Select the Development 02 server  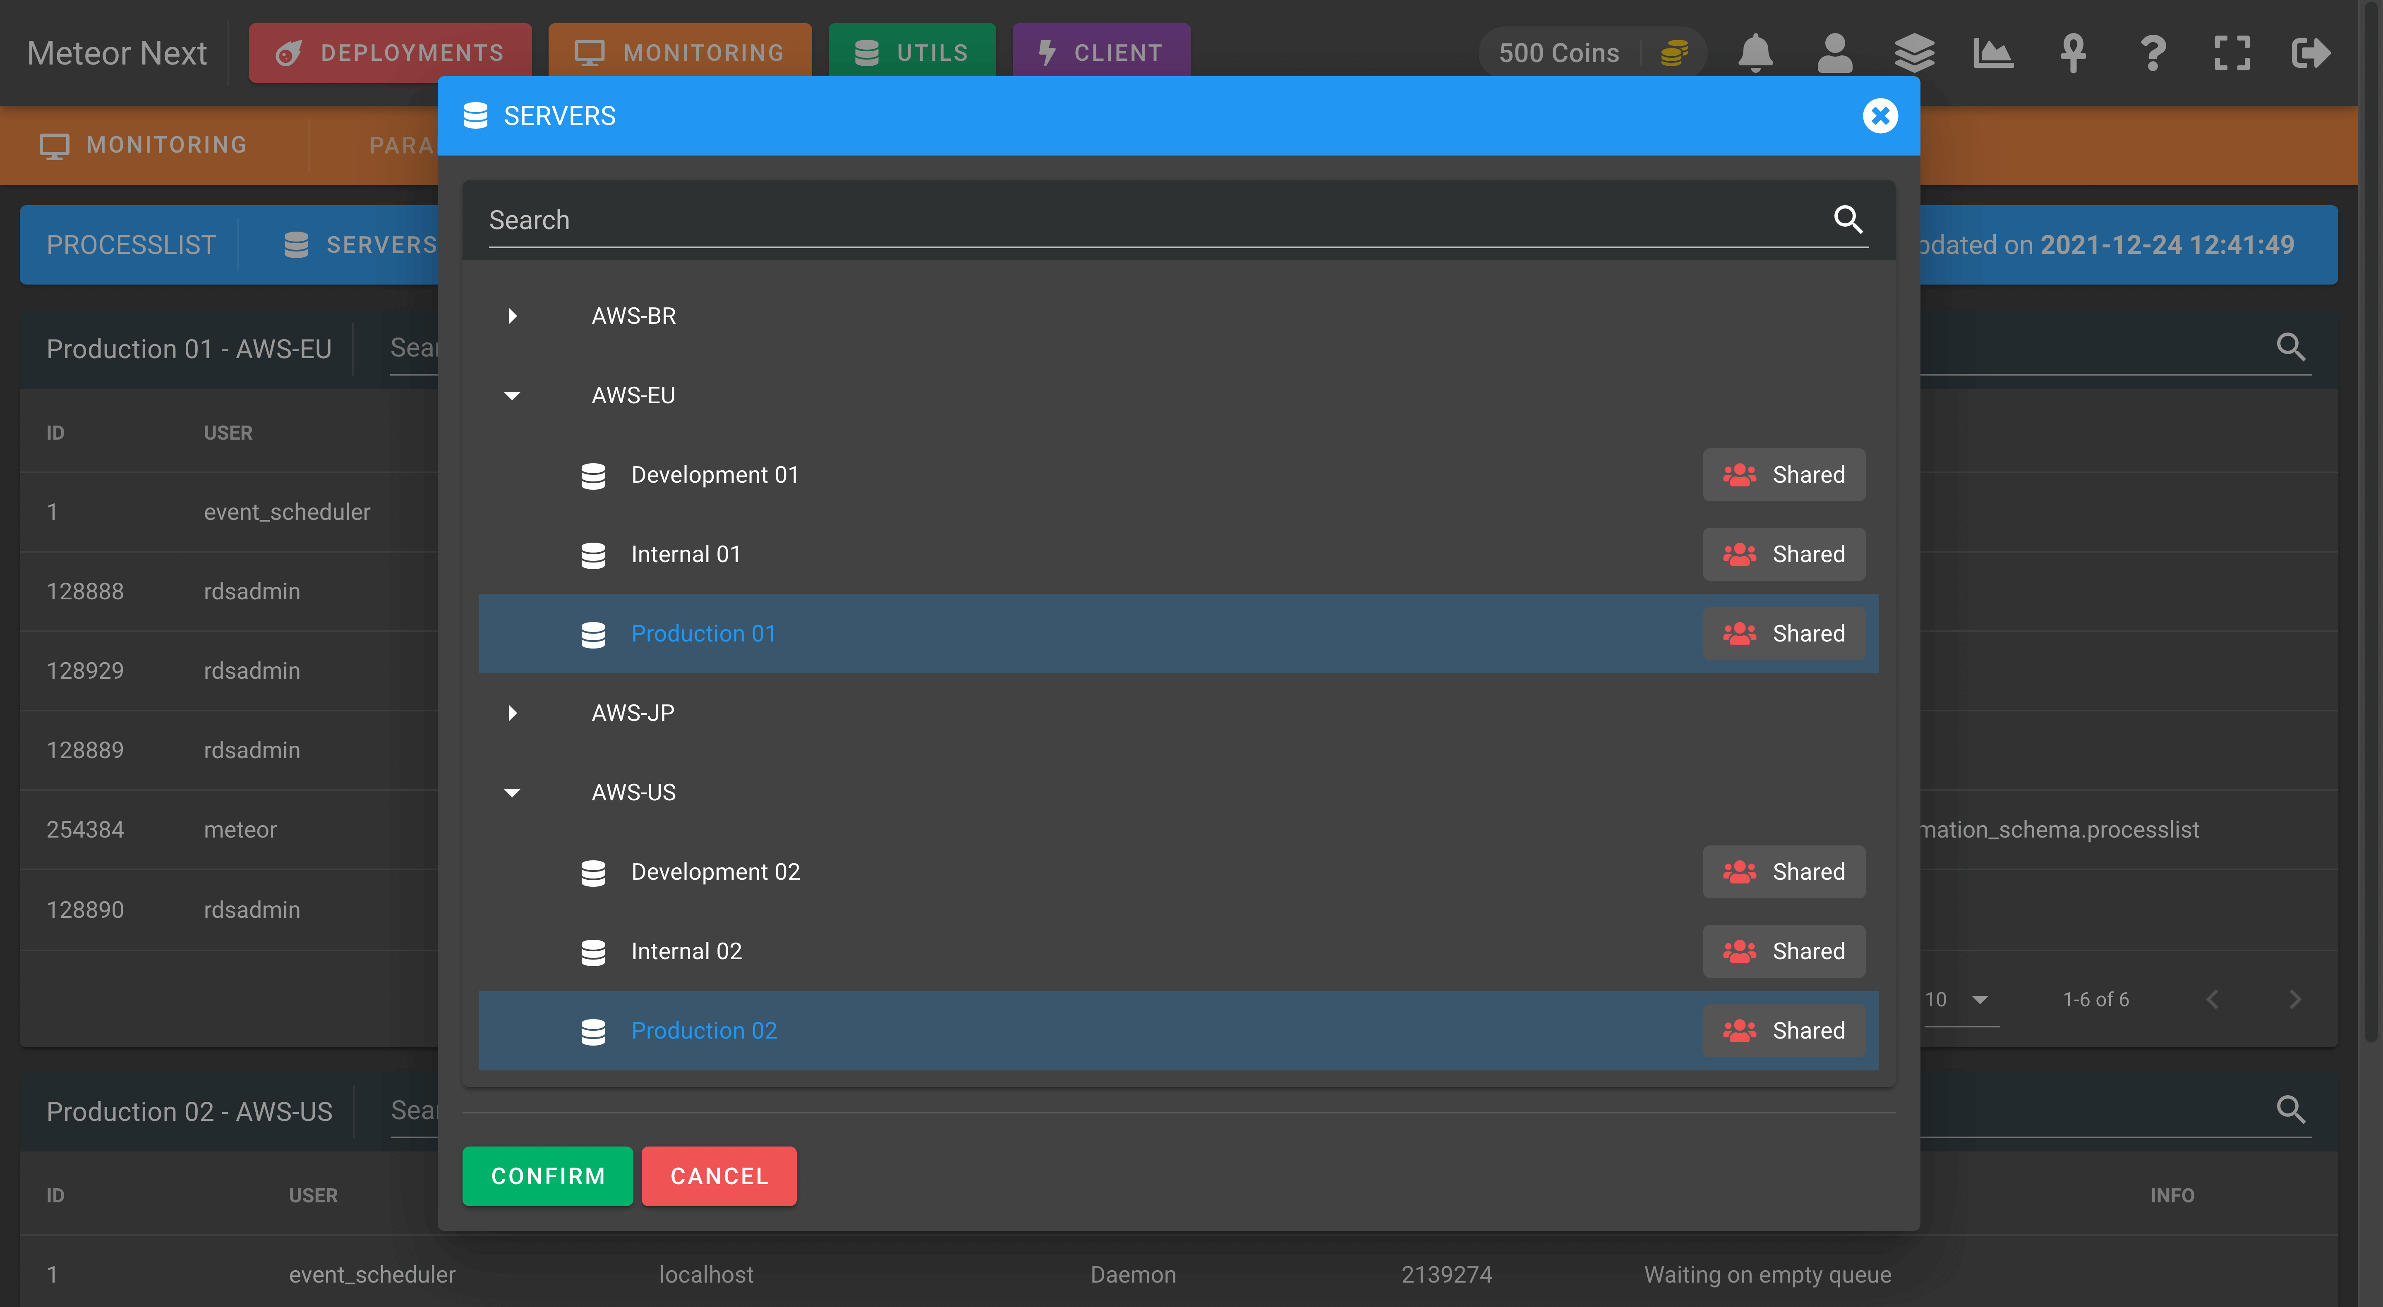[x=1179, y=872]
